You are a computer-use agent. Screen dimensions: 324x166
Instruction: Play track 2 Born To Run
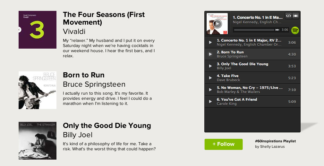210,54
